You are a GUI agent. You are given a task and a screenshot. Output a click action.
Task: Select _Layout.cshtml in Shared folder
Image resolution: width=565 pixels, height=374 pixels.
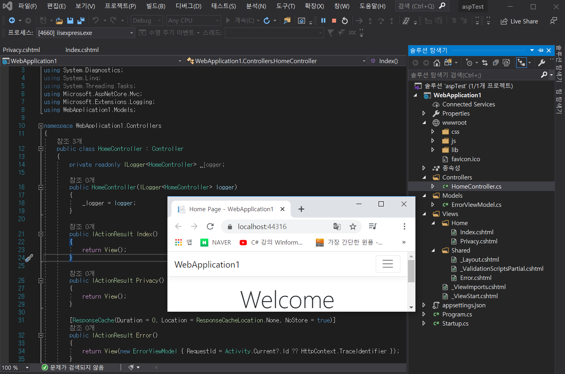tap(479, 260)
